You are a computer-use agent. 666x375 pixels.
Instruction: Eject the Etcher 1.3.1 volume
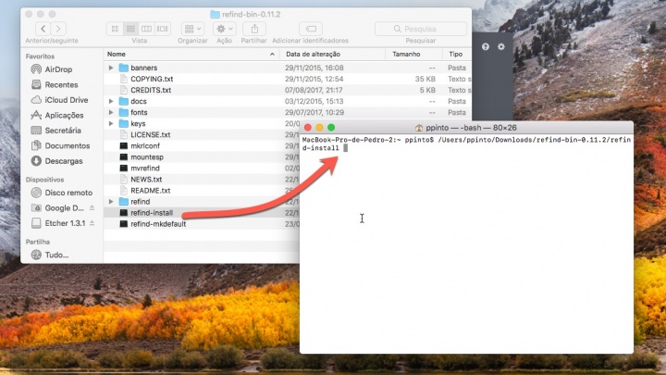click(92, 223)
